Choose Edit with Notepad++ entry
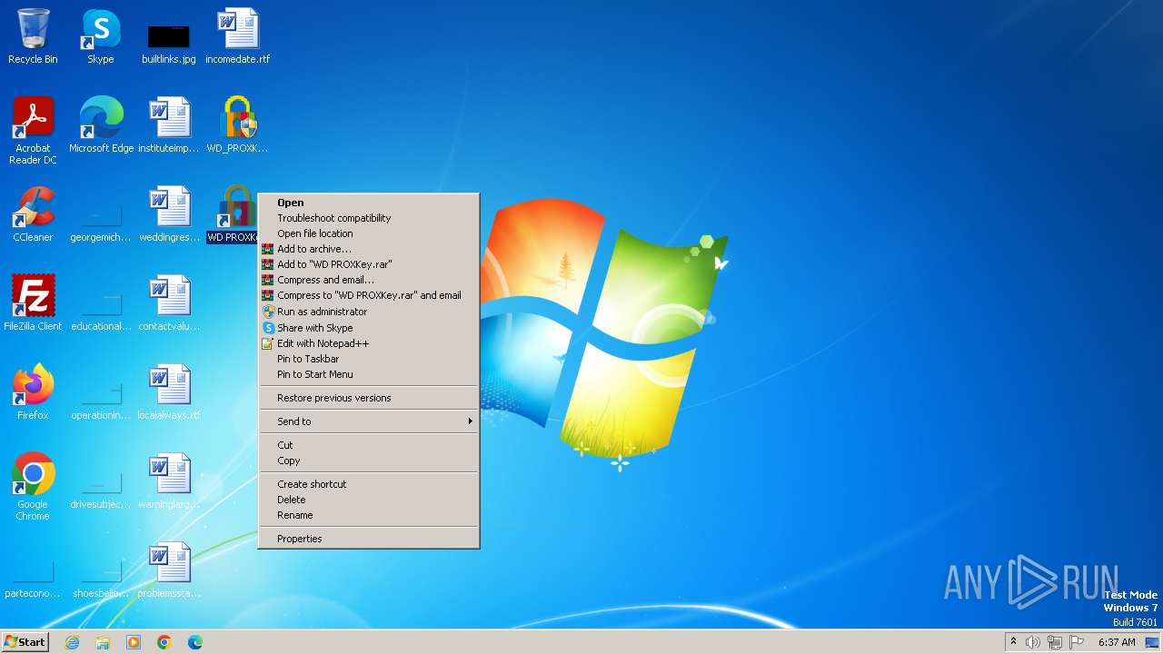1163x654 pixels. [x=368, y=343]
